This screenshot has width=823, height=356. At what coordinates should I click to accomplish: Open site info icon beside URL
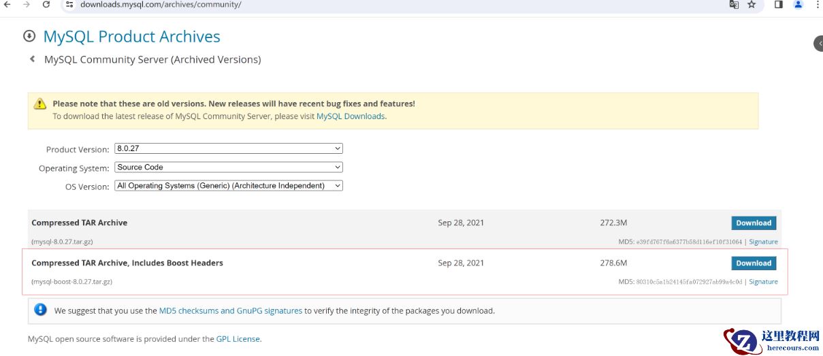tap(69, 4)
